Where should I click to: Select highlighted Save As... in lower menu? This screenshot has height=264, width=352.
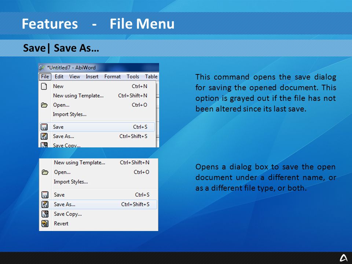click(x=99, y=204)
